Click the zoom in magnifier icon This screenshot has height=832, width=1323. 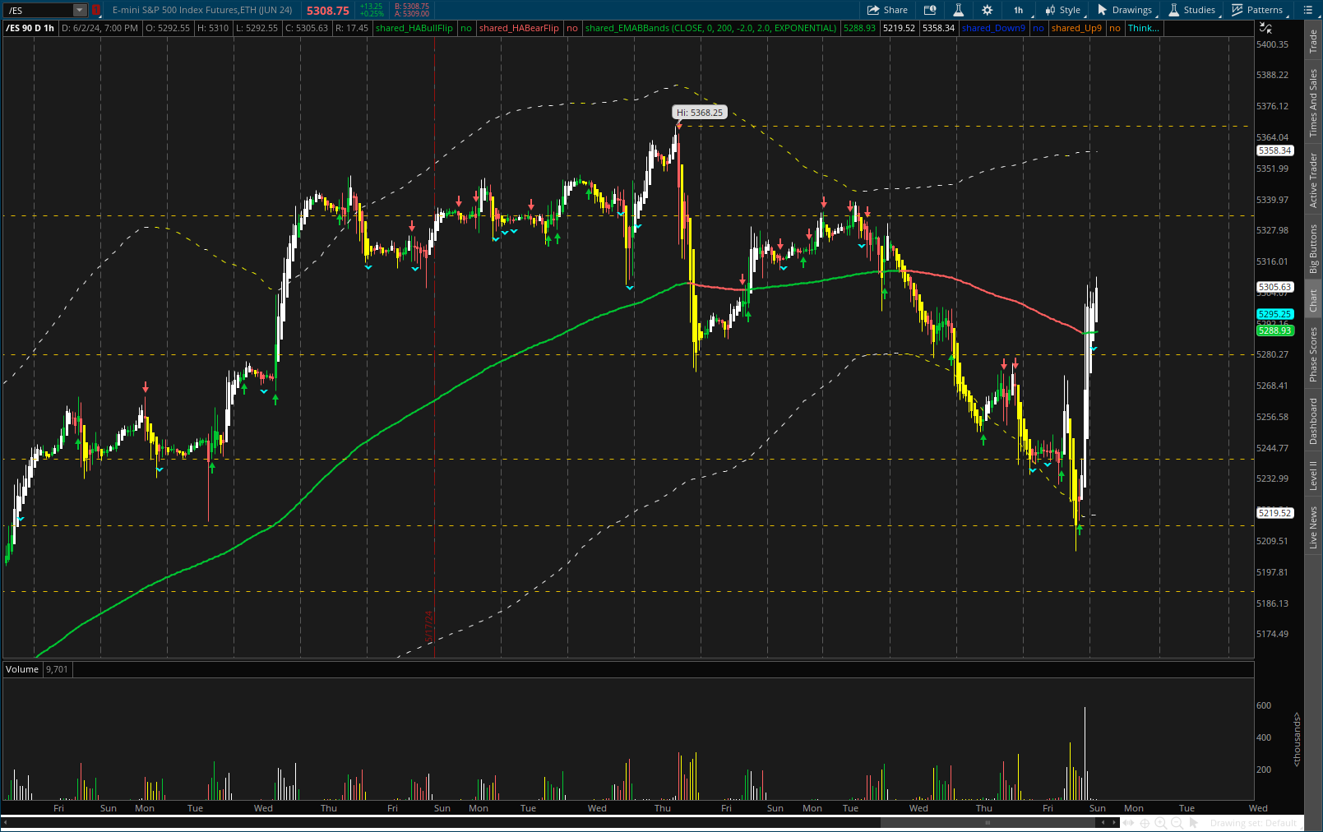1161,822
